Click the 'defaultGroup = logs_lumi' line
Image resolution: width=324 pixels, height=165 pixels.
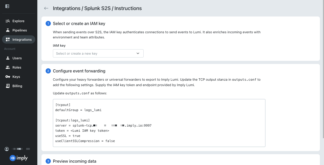coord(78,110)
